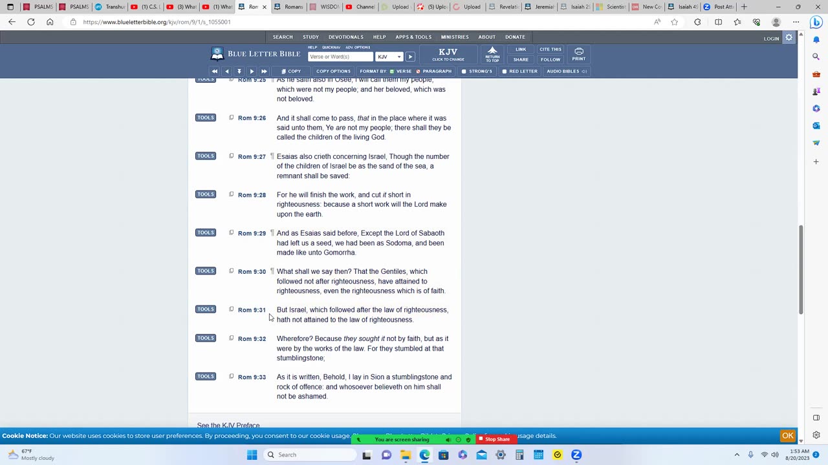Viewport: 828px width, 465px height.
Task: Open Copy Options menu
Action: pyautogui.click(x=333, y=71)
